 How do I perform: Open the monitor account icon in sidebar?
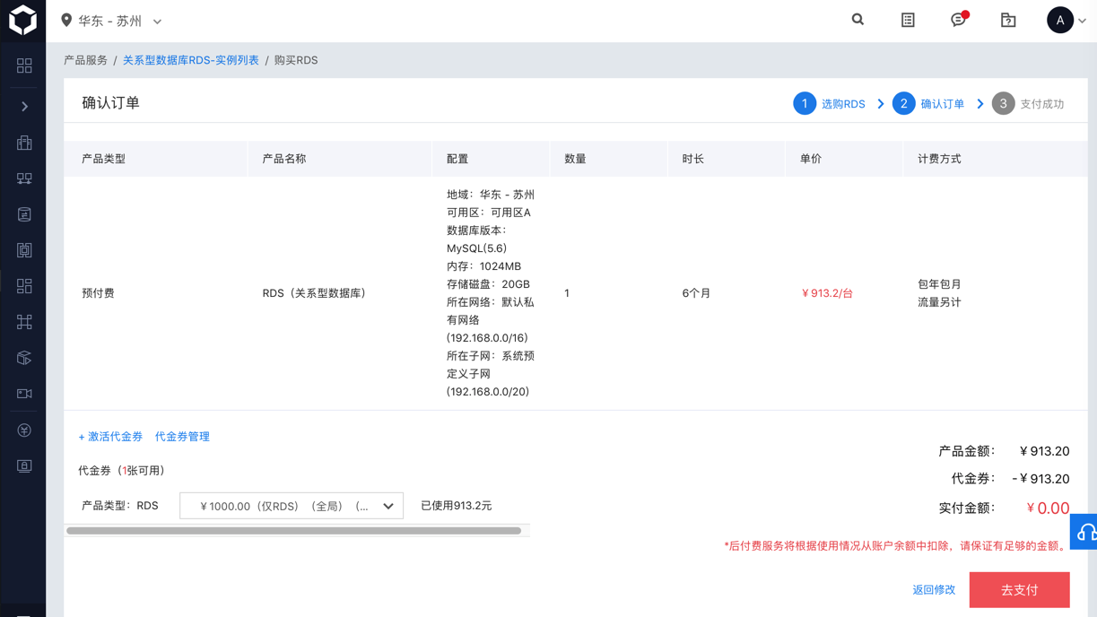[x=24, y=466]
